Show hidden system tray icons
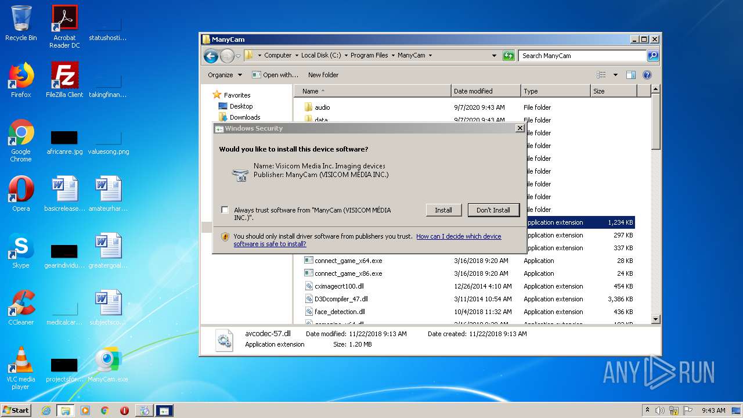Viewport: 743px width, 418px height. pyautogui.click(x=647, y=410)
